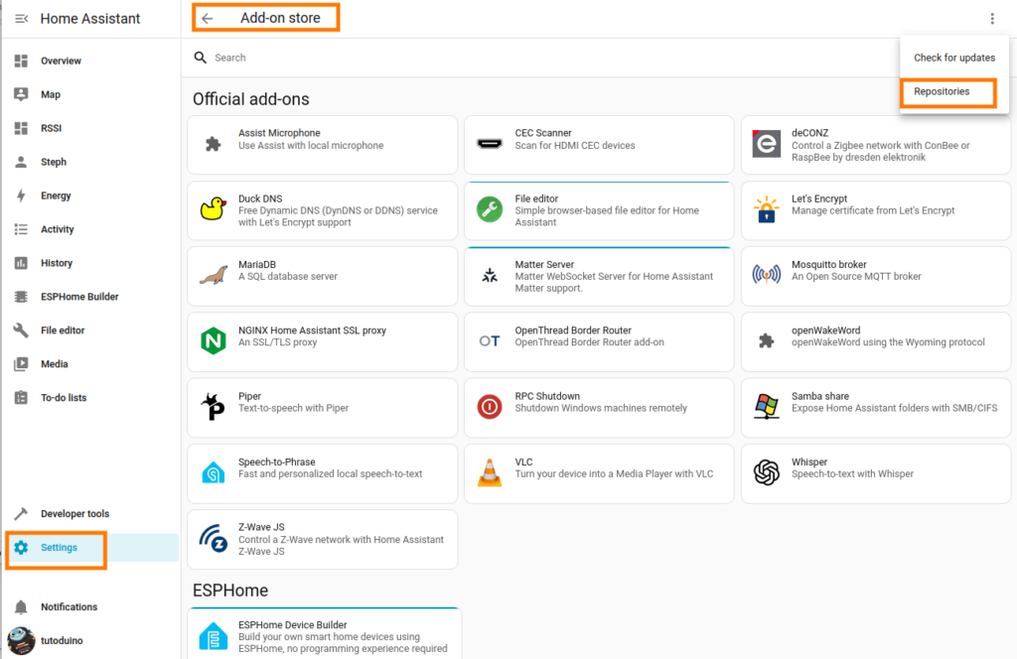The width and height of the screenshot is (1017, 659).
Task: Open the ESPHome Device Builder card
Action: click(x=324, y=635)
